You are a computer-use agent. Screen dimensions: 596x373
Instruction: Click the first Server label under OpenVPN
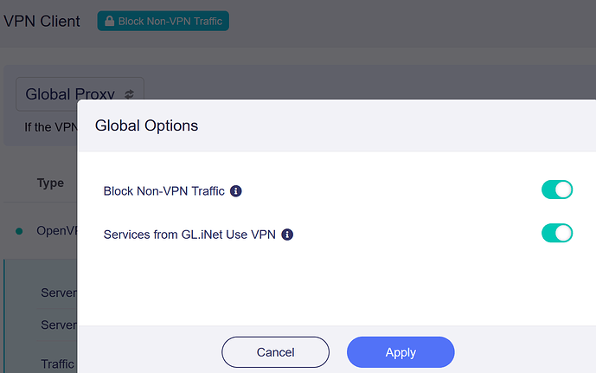point(59,293)
